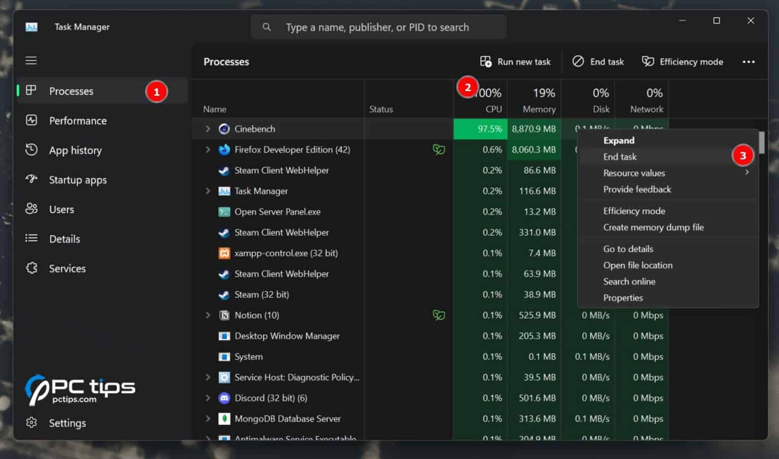The height and width of the screenshot is (459, 779).
Task: Click the efficiency leaf badge on Firefox row
Action: tap(439, 149)
